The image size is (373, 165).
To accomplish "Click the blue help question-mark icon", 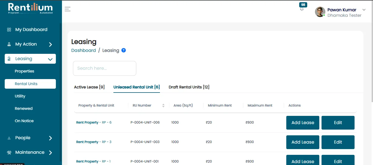I will pyautogui.click(x=124, y=50).
